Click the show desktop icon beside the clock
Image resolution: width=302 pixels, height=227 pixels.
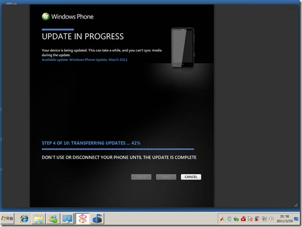coord(297,219)
